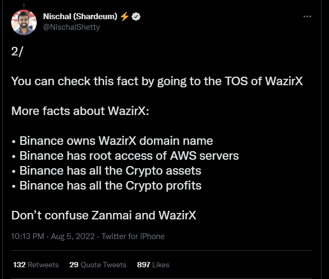The image size is (329, 279).
Task: Open the three-dot more options menu
Action: click(307, 17)
